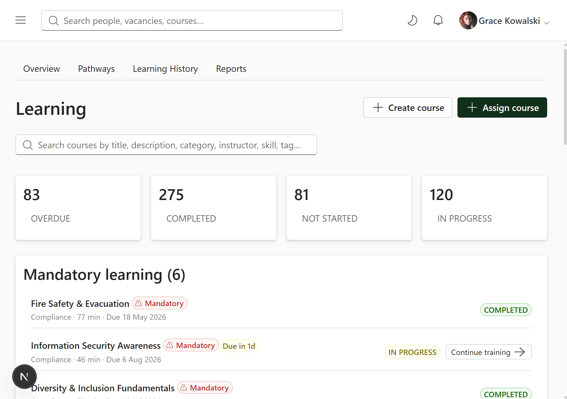The image size is (567, 399).
Task: Click Grace Kowalski's profile avatar
Action: [468, 20]
